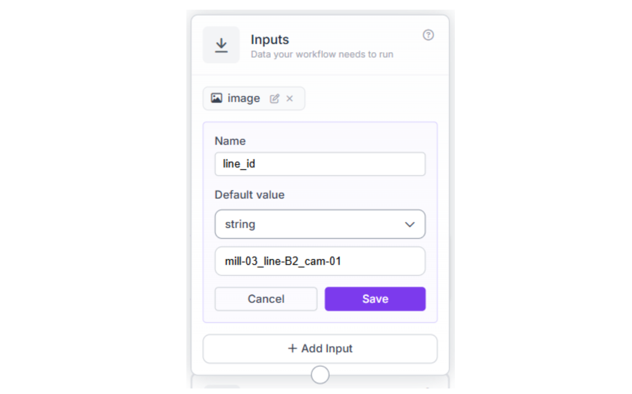Screen dimensions: 632x394
Task: Click the Inputs block title
Action: pos(270,39)
